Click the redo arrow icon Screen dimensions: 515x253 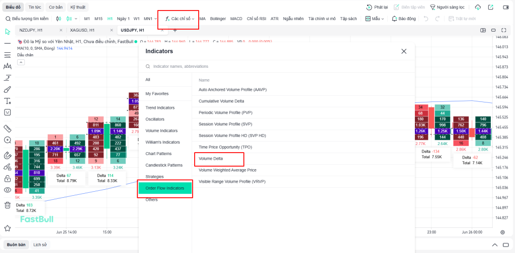tap(437, 19)
